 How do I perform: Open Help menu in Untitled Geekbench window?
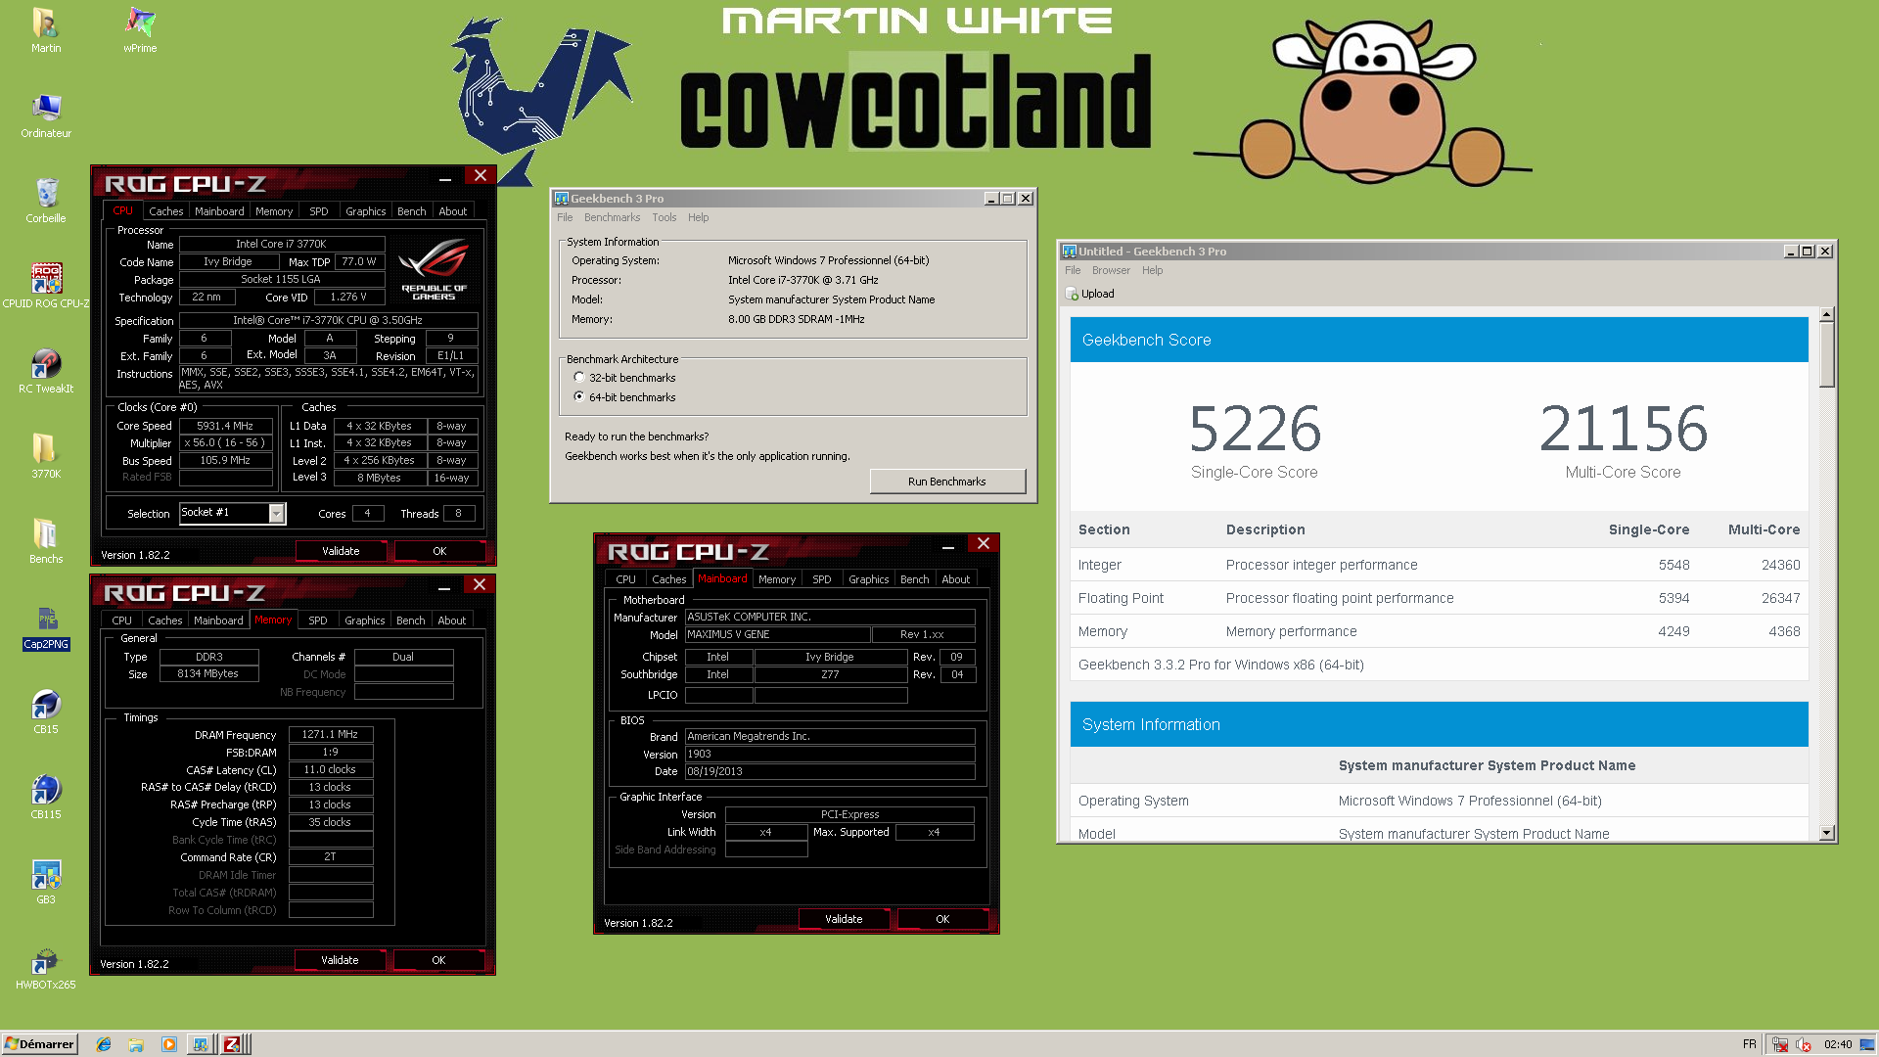(x=1153, y=270)
